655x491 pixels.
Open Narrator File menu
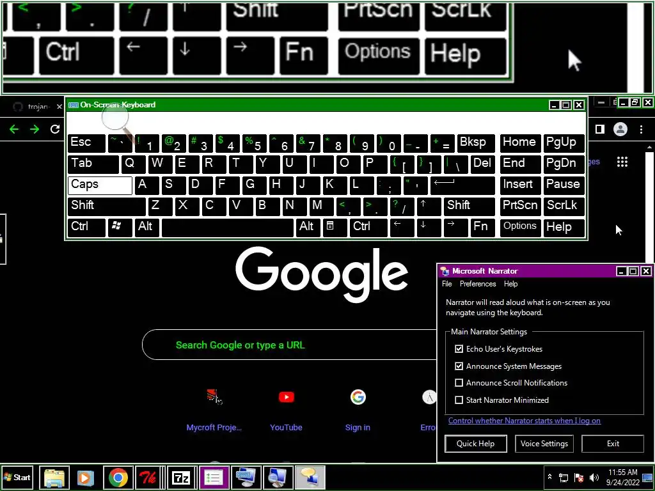point(447,284)
